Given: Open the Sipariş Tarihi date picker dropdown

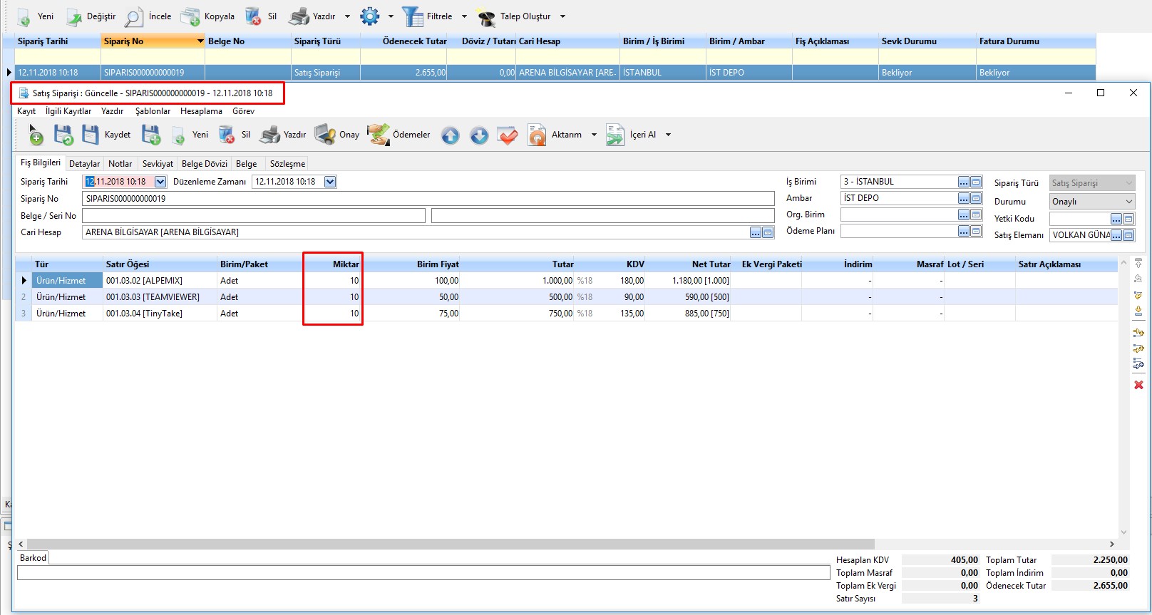Looking at the screenshot, I should [160, 182].
